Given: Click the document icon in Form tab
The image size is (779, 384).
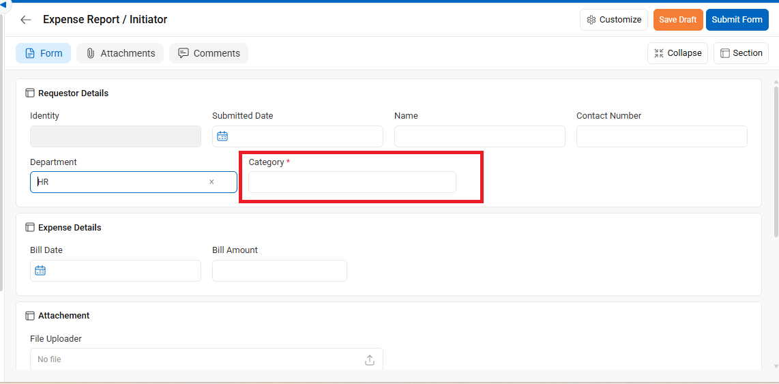Looking at the screenshot, I should pyautogui.click(x=30, y=53).
